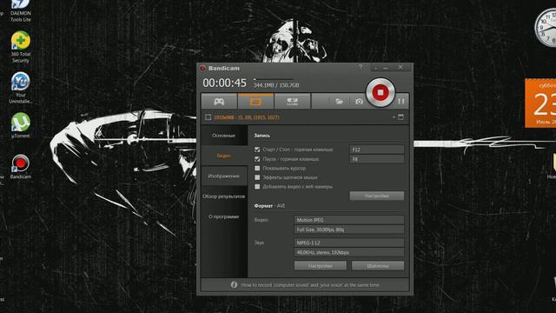Open Bandicam help question mark
The width and height of the screenshot is (556, 313).
[361, 67]
